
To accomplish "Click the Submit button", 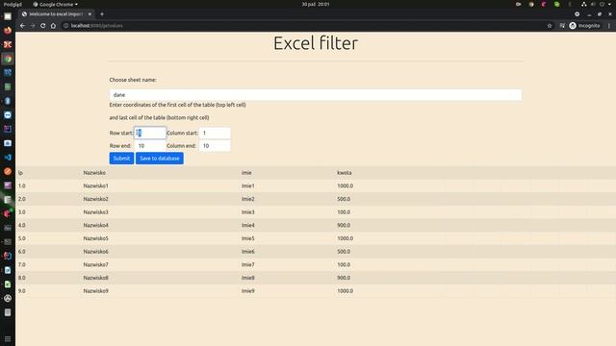I will pos(121,159).
